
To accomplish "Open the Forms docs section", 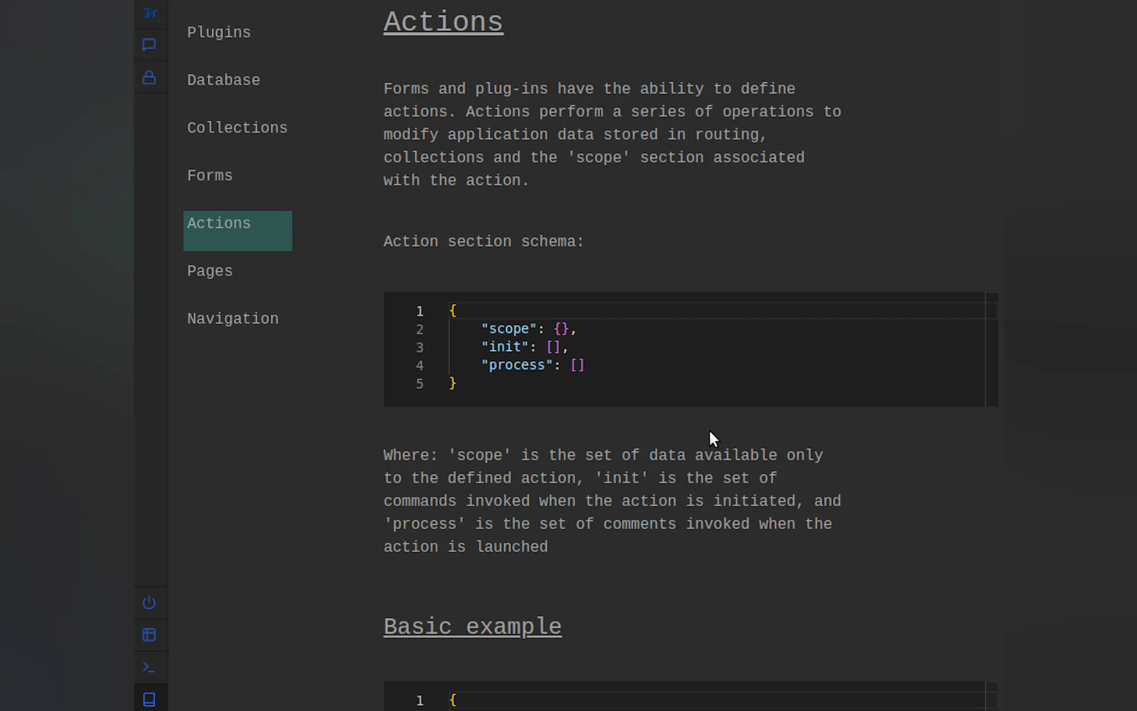I will (209, 176).
